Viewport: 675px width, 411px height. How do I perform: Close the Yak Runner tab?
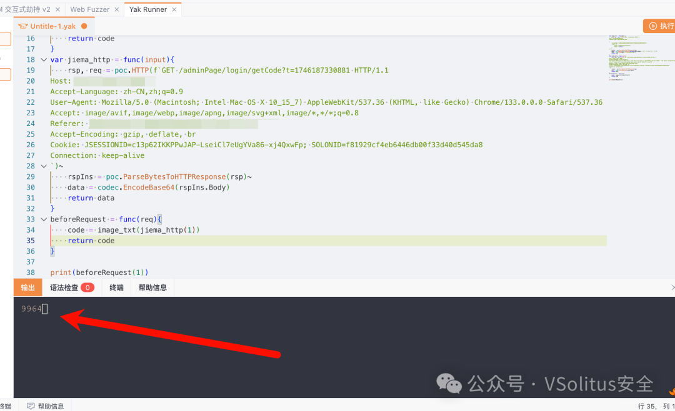[174, 9]
